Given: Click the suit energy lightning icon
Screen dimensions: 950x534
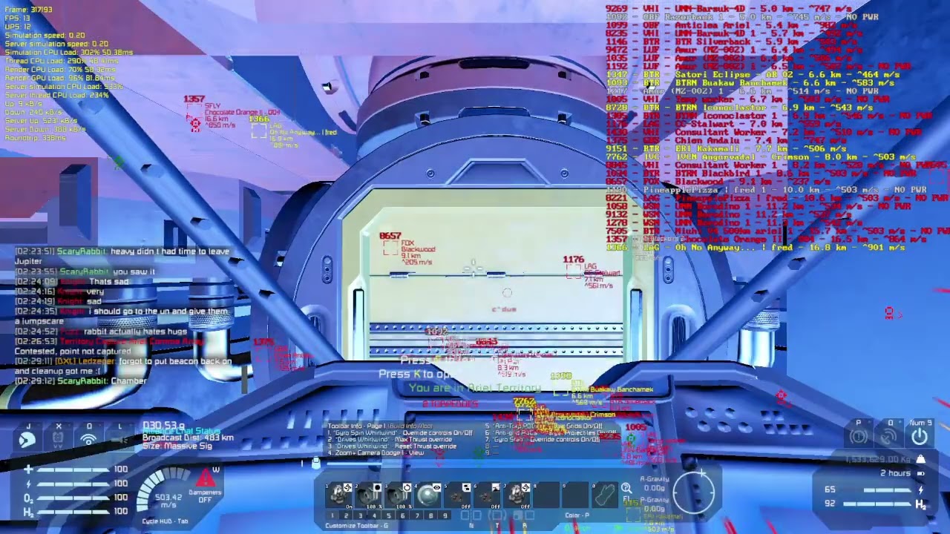Looking at the screenshot, I should coord(28,484).
